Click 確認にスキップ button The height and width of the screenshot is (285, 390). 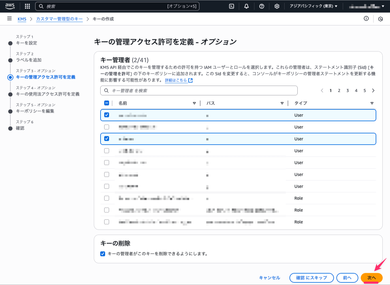tap(312, 278)
